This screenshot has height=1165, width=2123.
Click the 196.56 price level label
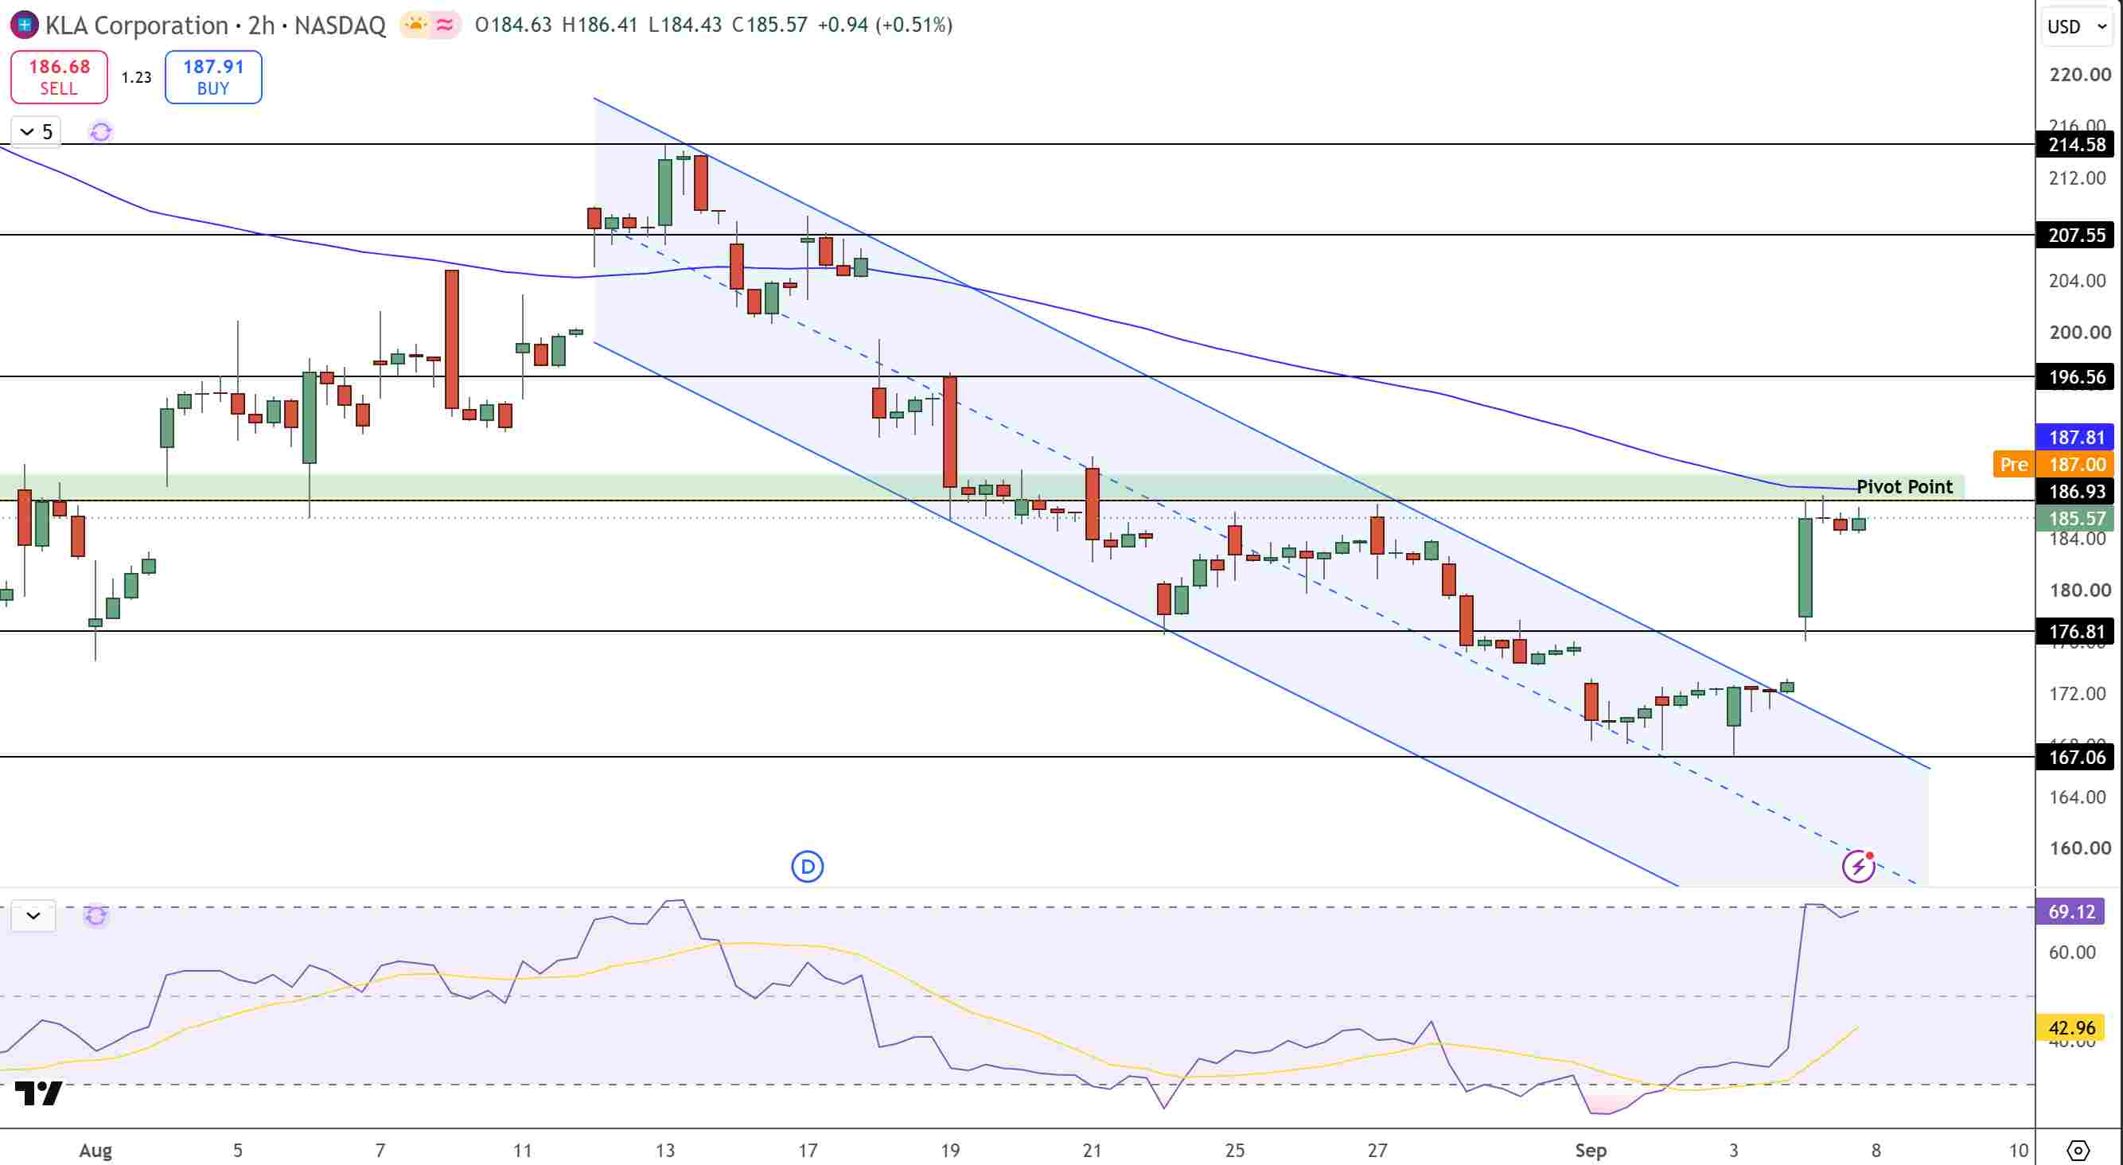tap(2076, 377)
